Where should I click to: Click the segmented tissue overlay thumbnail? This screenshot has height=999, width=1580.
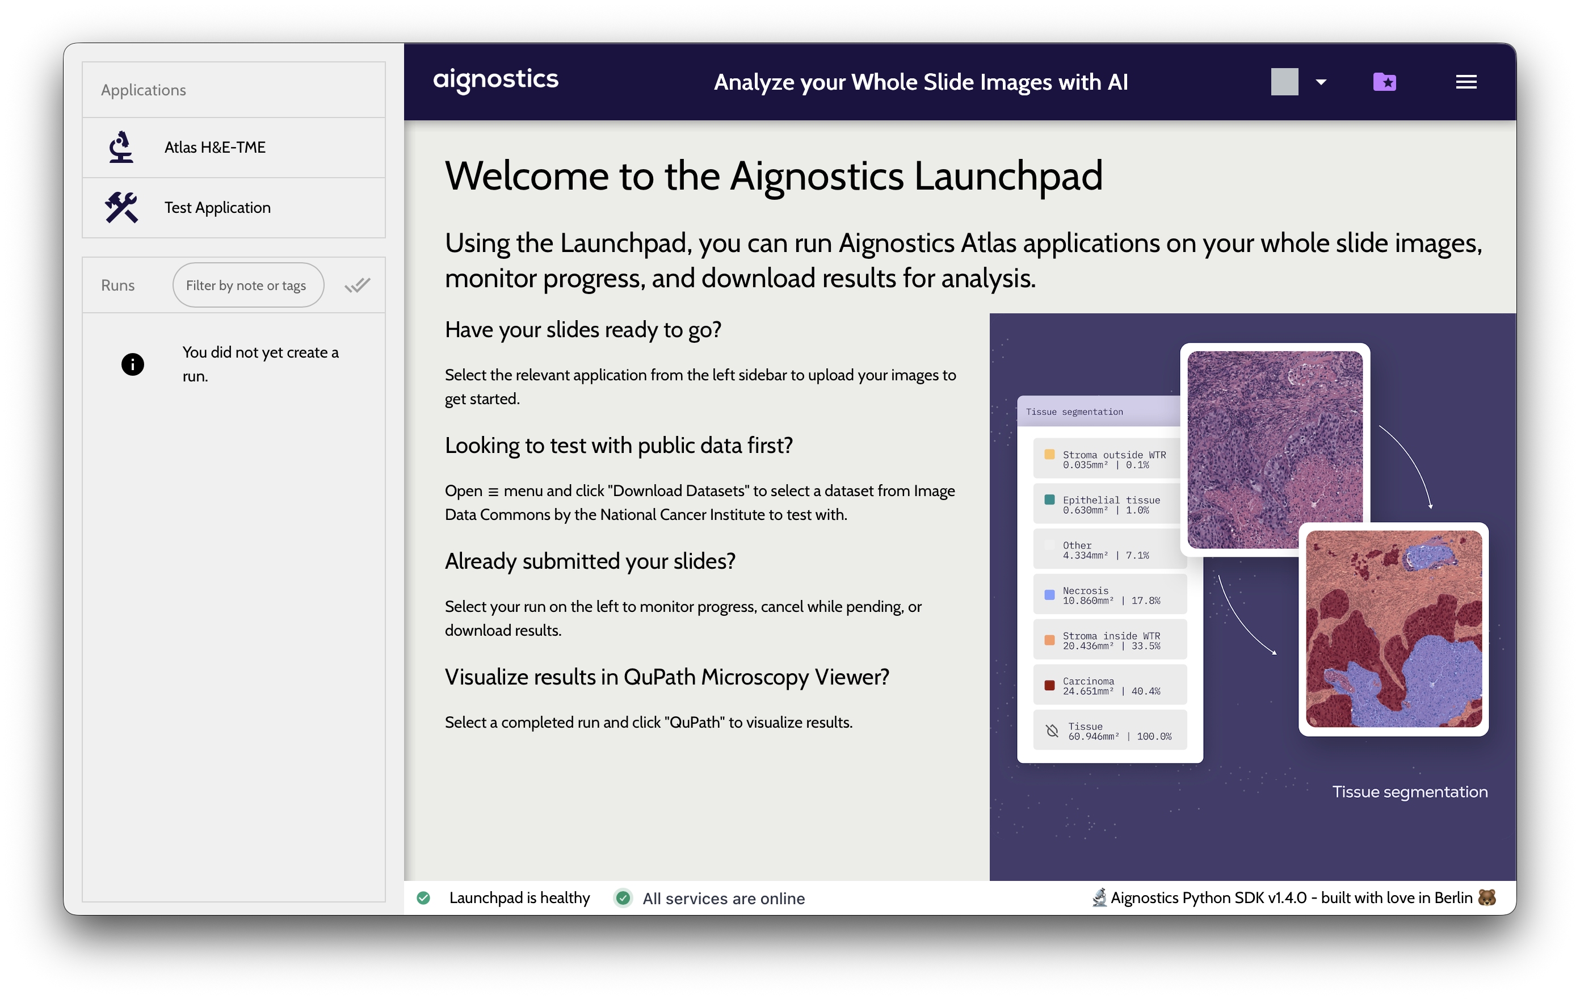(x=1394, y=629)
